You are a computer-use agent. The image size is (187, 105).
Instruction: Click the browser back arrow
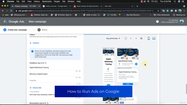pos(3,11)
